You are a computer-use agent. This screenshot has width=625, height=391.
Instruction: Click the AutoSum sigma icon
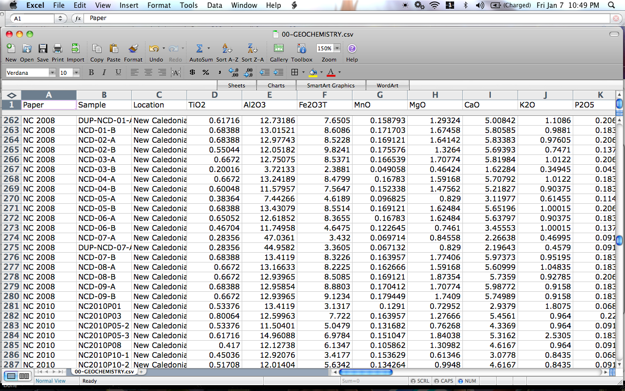pos(199,49)
